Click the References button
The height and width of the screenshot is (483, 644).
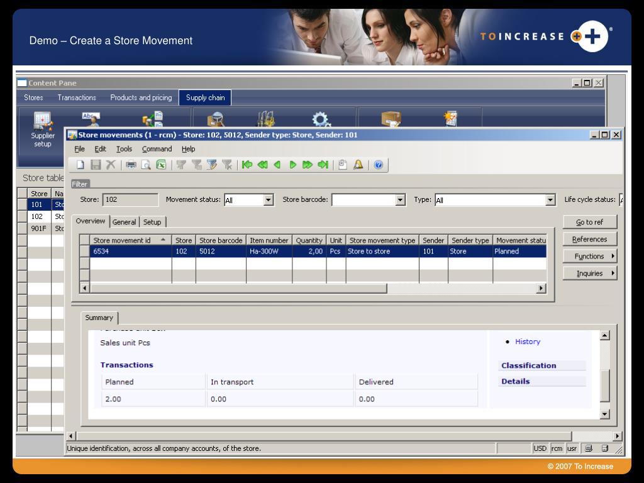[590, 239]
